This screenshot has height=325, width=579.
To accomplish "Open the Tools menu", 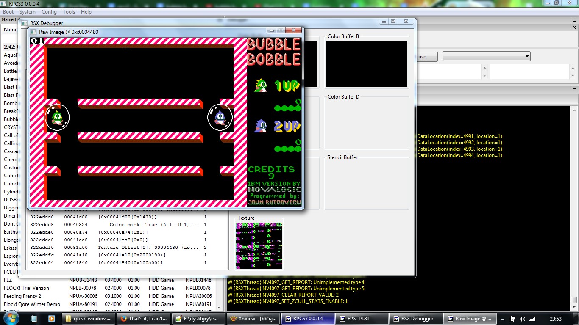I will [x=69, y=12].
